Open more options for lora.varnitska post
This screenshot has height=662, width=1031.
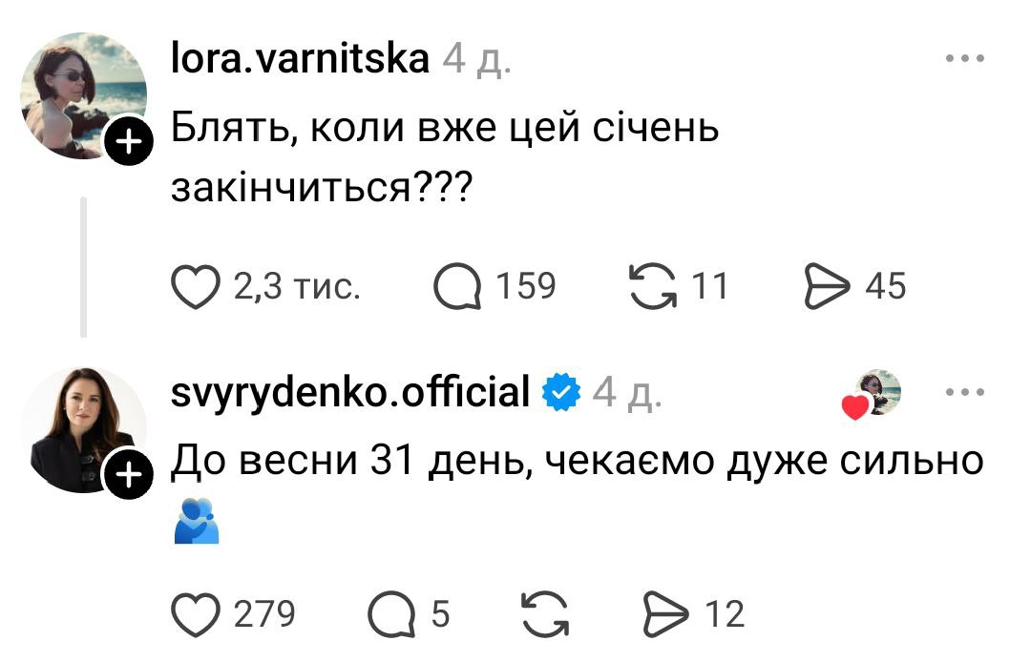click(x=965, y=59)
